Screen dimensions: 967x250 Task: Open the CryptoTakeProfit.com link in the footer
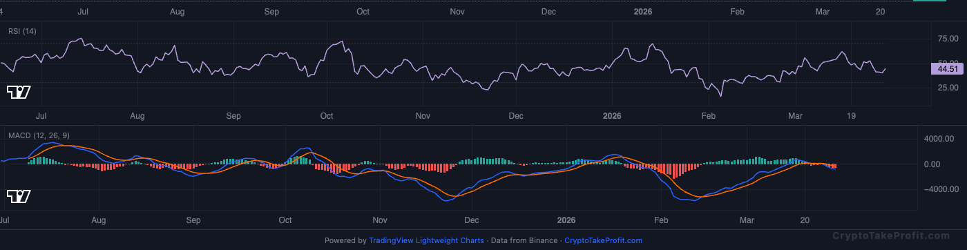tap(603, 240)
